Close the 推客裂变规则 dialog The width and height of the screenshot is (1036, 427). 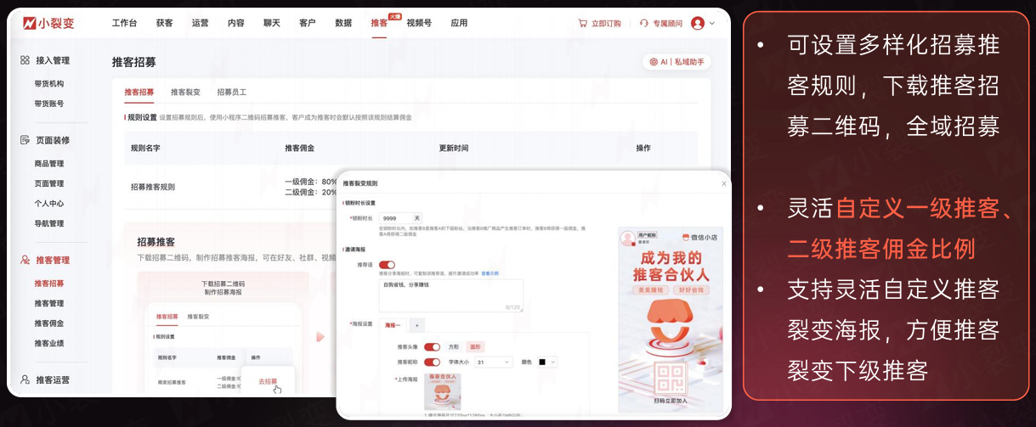pyautogui.click(x=724, y=183)
